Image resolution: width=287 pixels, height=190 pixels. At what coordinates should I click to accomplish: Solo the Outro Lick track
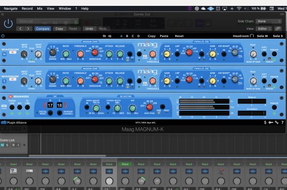click(x=7, y=145)
